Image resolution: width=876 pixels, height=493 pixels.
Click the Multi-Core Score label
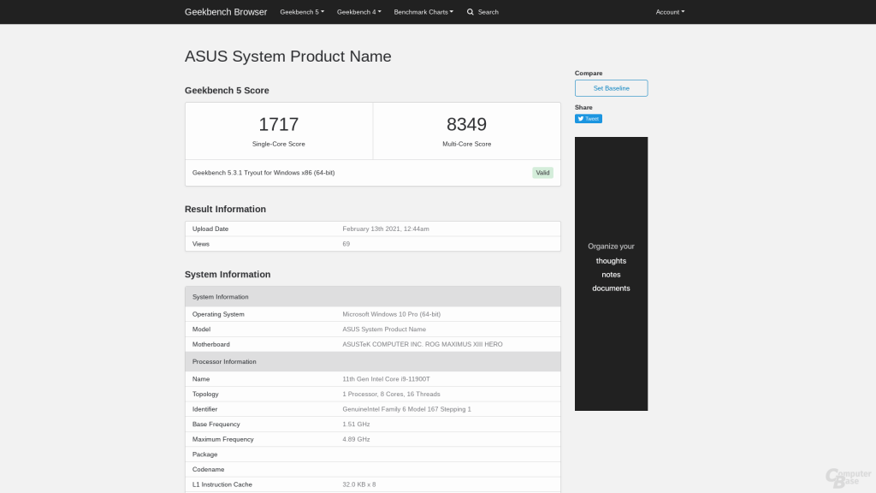[466, 144]
